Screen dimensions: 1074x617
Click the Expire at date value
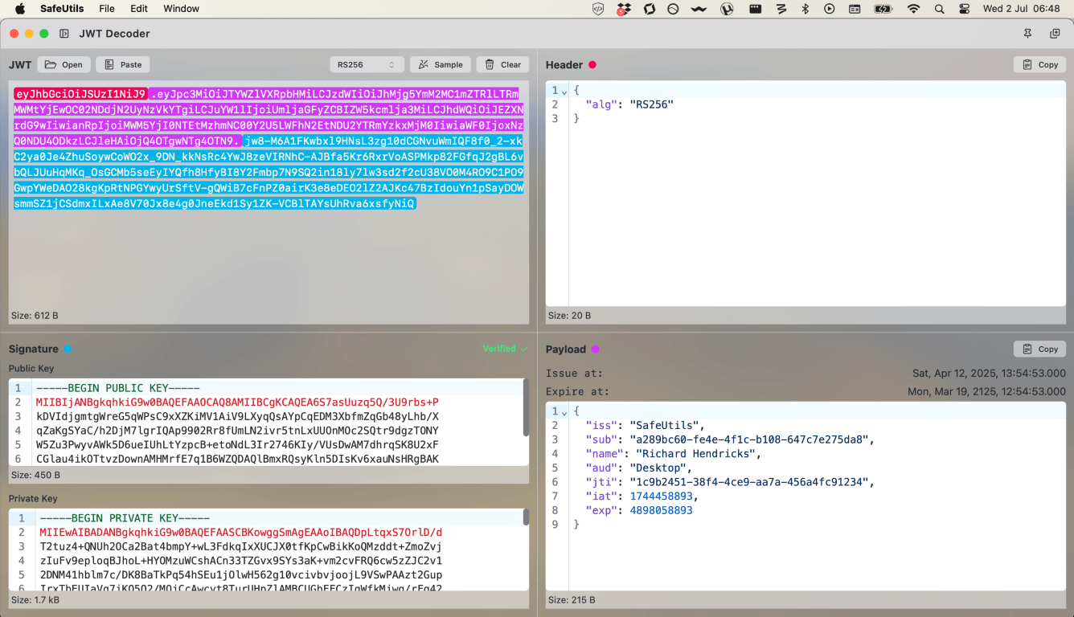coord(986,391)
